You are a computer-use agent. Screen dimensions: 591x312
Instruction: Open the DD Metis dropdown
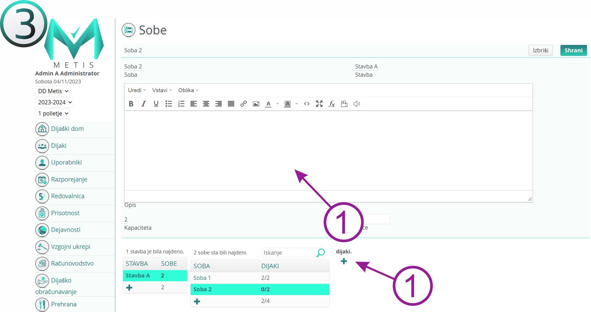pyautogui.click(x=53, y=91)
